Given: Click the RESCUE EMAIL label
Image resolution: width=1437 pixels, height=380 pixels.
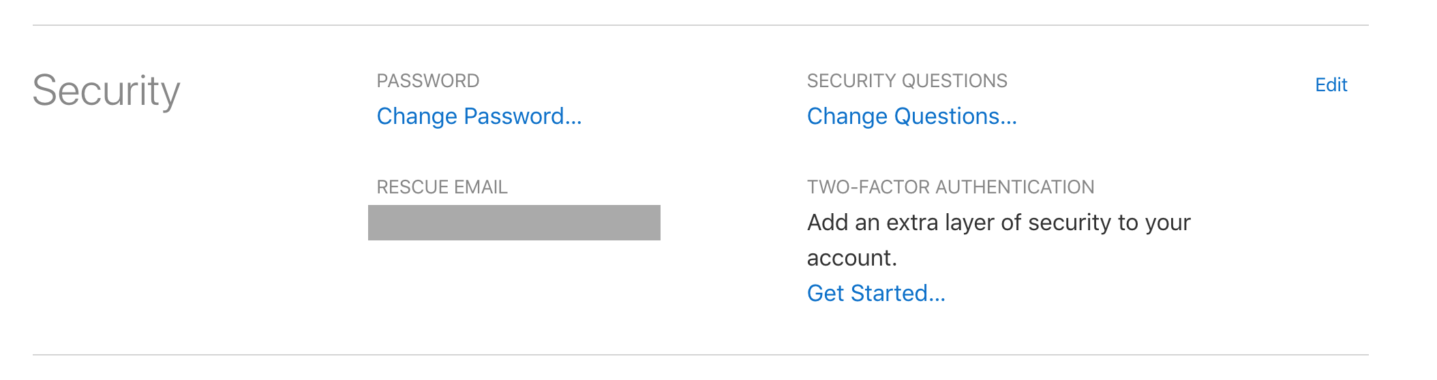Looking at the screenshot, I should (442, 187).
